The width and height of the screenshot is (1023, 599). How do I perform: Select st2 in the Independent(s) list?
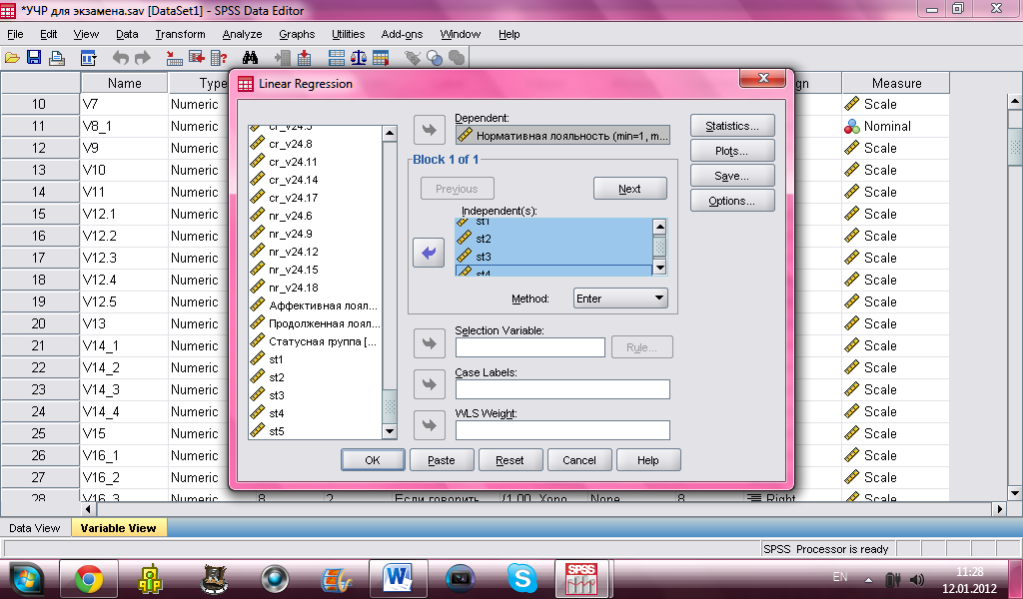point(553,239)
